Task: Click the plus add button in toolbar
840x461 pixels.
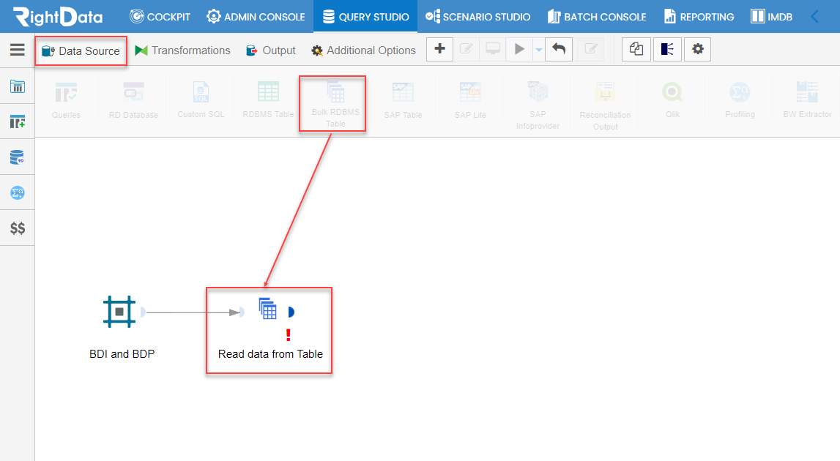Action: coord(440,49)
